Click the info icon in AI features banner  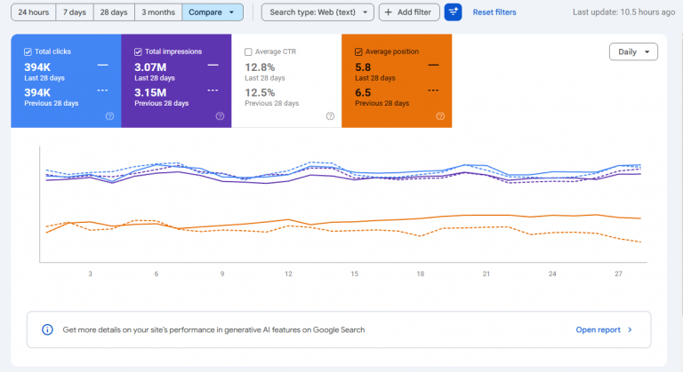tap(47, 329)
